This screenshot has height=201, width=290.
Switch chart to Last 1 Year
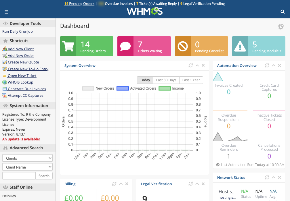(191, 80)
